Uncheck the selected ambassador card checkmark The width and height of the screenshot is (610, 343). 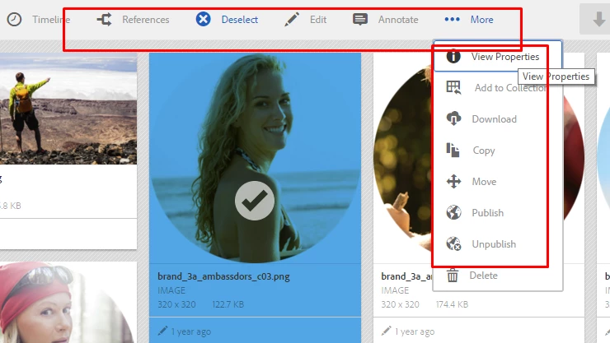coord(255,201)
